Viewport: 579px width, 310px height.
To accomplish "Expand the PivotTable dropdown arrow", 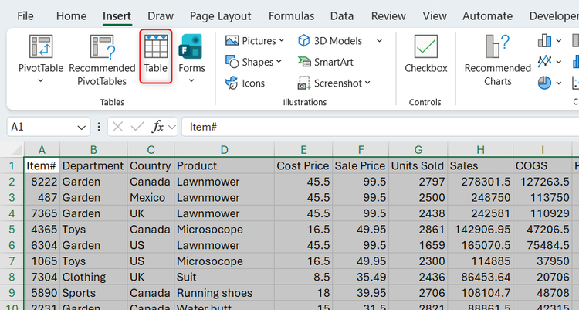I will coord(41,80).
